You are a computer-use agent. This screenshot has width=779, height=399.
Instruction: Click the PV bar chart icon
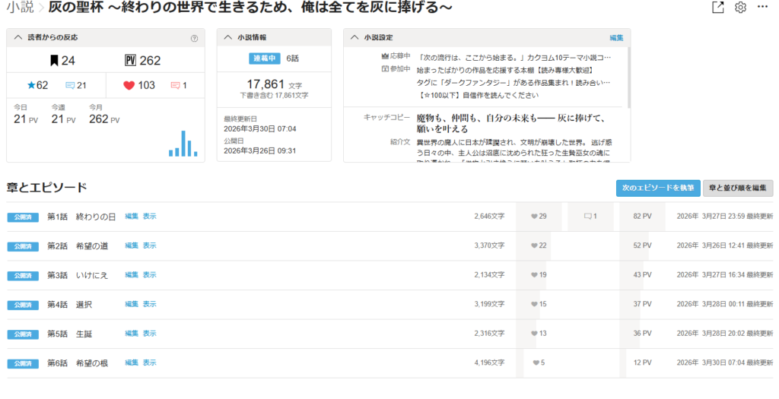[183, 144]
